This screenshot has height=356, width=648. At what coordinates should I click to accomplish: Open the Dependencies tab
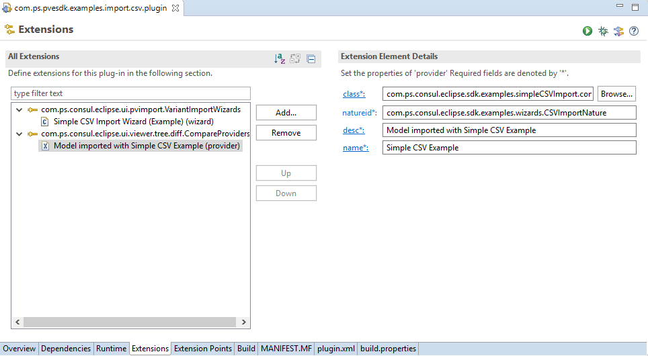click(66, 349)
